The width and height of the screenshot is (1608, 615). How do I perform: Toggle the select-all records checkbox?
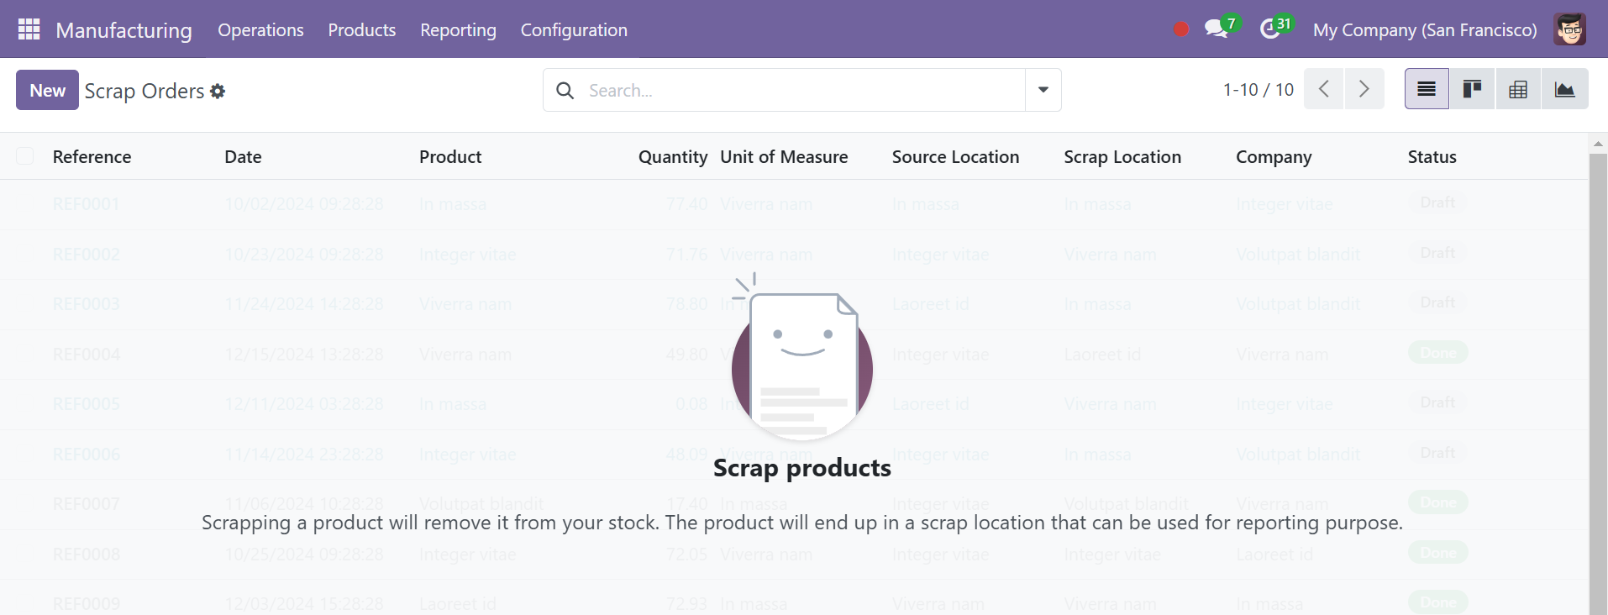pos(25,155)
